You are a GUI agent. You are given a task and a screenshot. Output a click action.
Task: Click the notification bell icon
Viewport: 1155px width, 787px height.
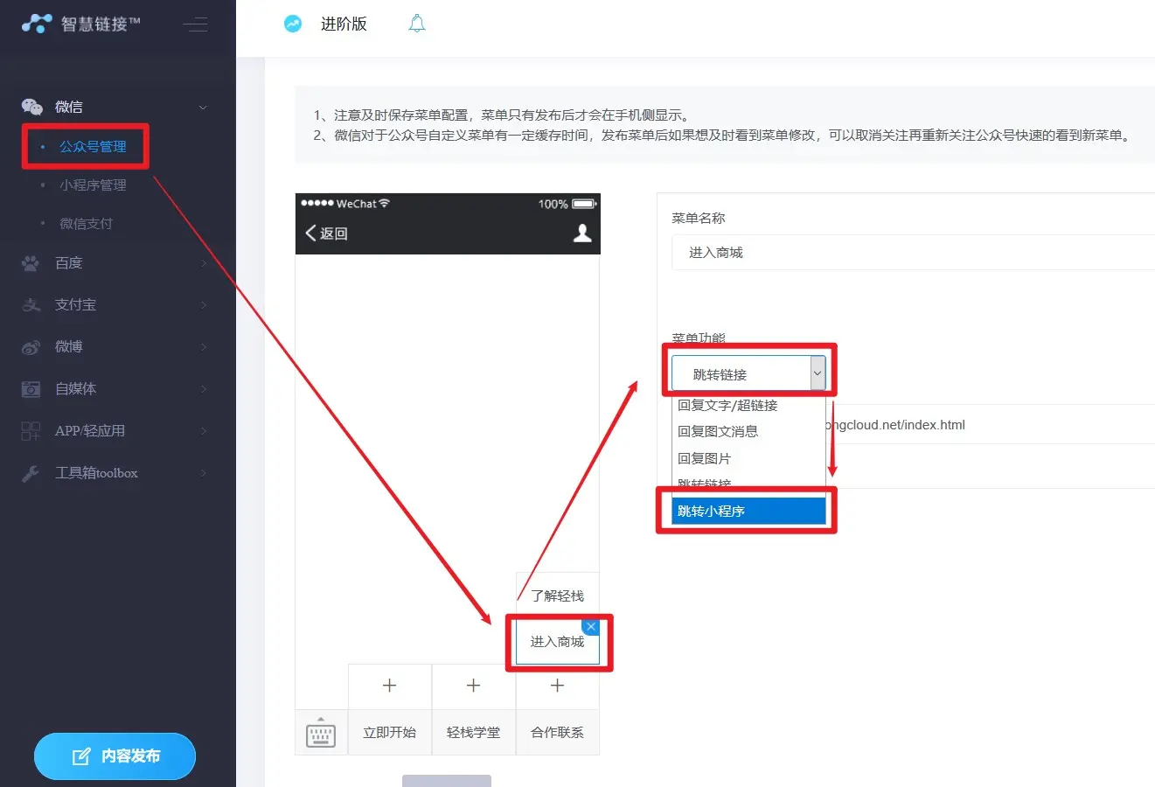[417, 24]
